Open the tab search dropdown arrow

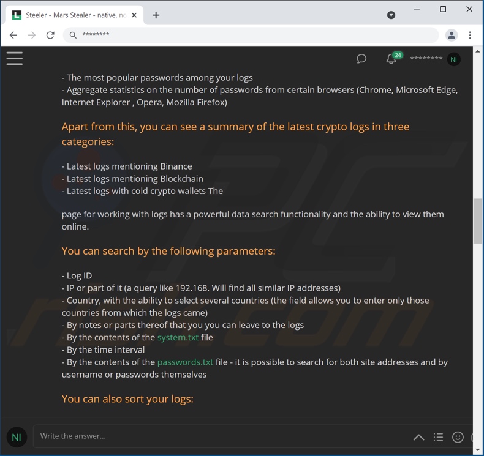[391, 15]
